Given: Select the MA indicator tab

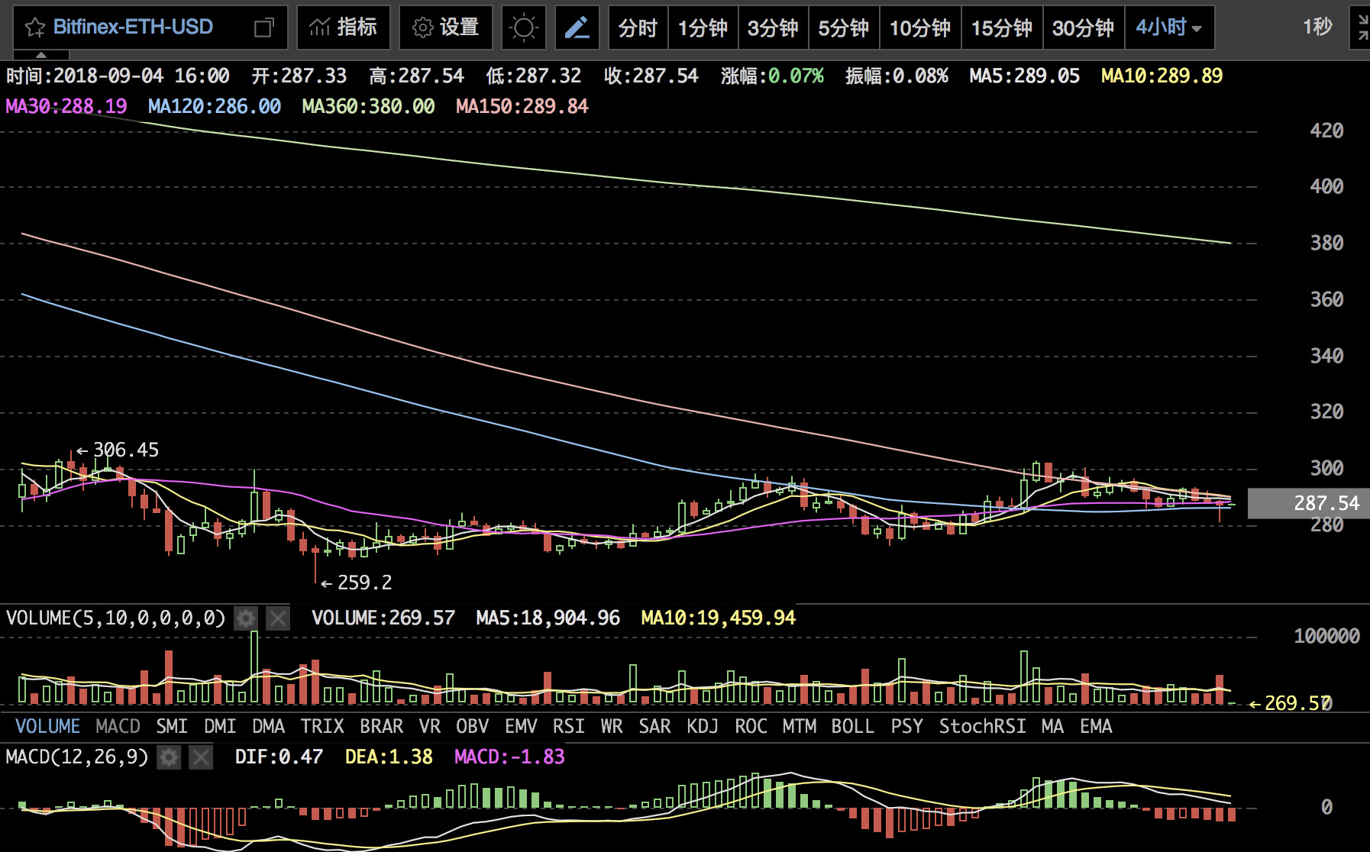Looking at the screenshot, I should point(1052,726).
